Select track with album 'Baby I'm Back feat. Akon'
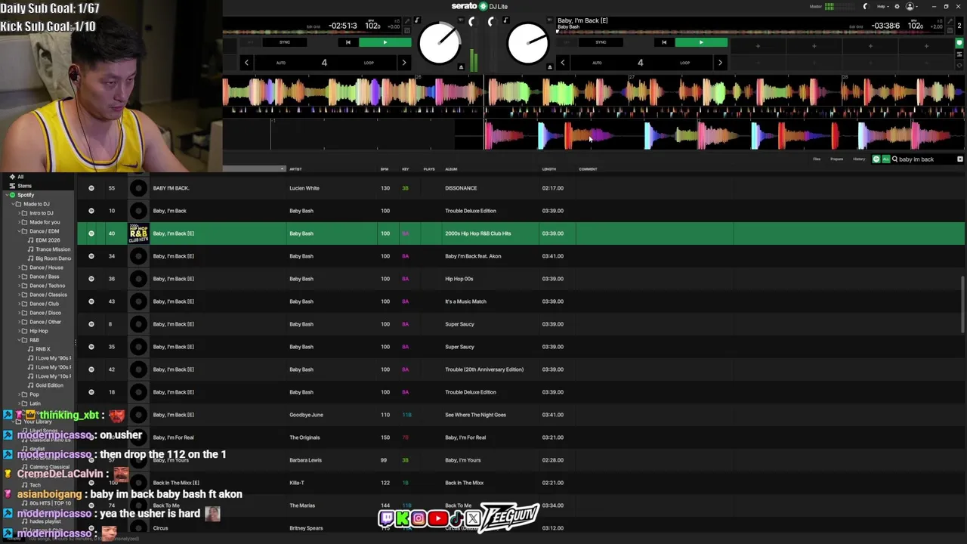The image size is (967, 544). point(521,256)
